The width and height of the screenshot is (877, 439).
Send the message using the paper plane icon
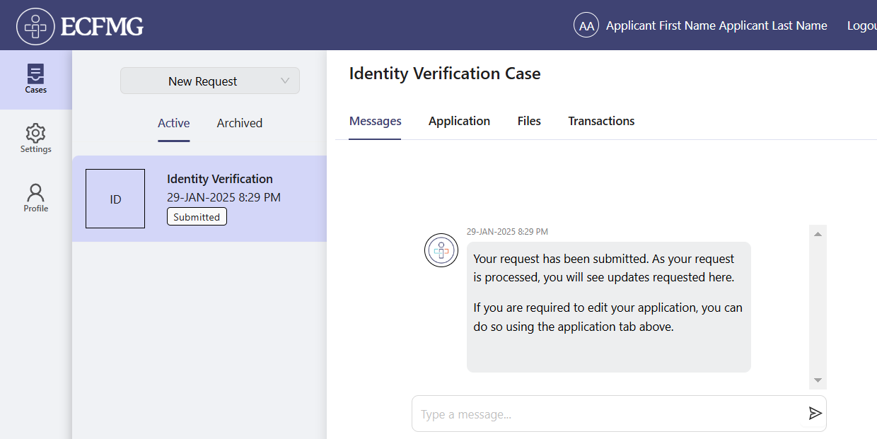point(815,414)
